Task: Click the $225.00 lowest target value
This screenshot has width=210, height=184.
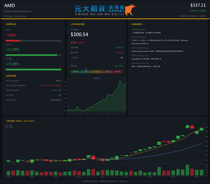Action: coord(120,53)
